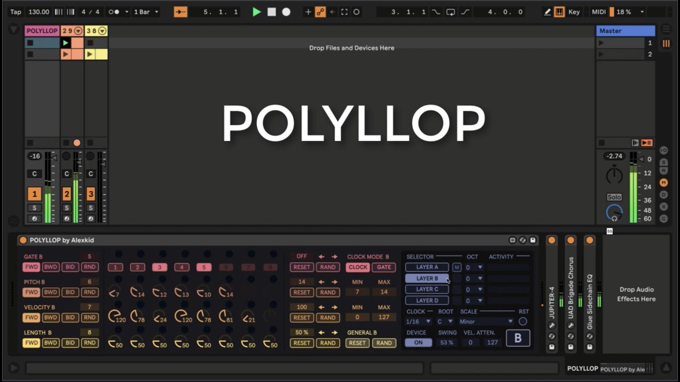Click the 130.00 tempo field
The image size is (680, 382).
[x=39, y=12]
